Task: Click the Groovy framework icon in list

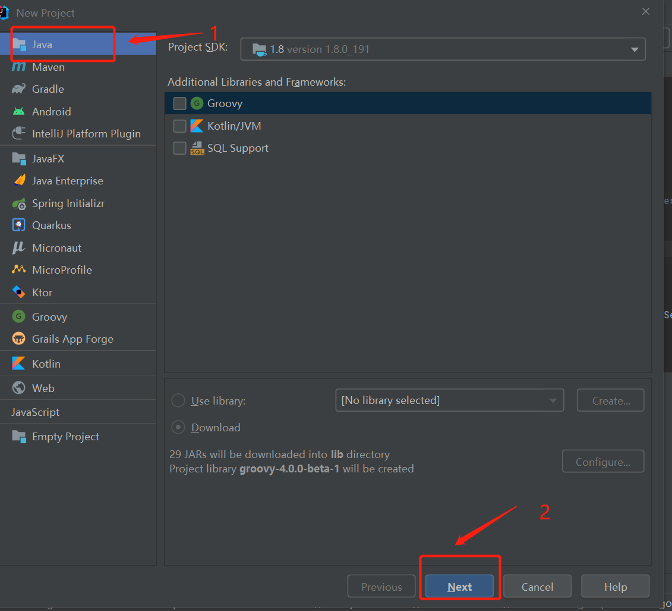Action: (197, 104)
